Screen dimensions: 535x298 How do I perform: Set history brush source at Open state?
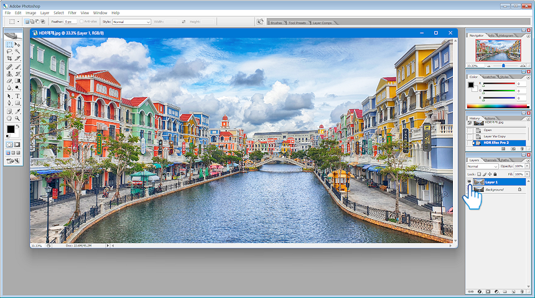point(470,130)
